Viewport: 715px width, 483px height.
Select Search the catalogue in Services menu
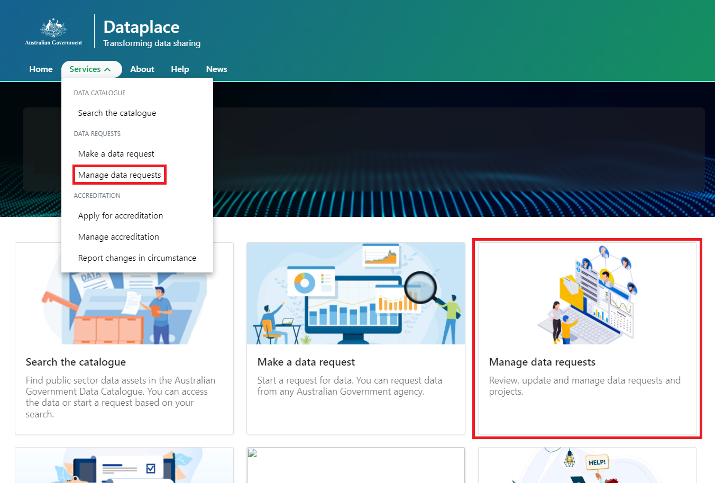(117, 113)
